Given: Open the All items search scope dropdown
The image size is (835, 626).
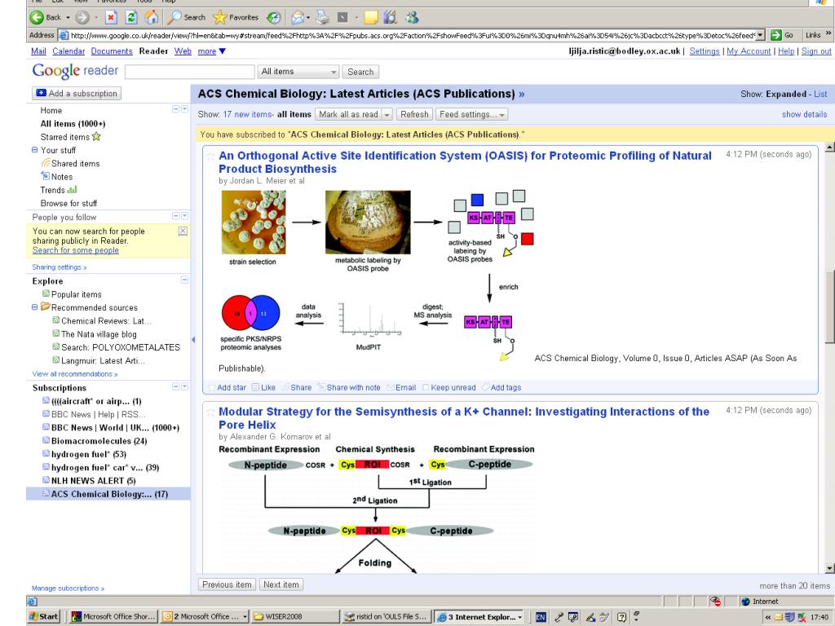Looking at the screenshot, I should (x=298, y=72).
